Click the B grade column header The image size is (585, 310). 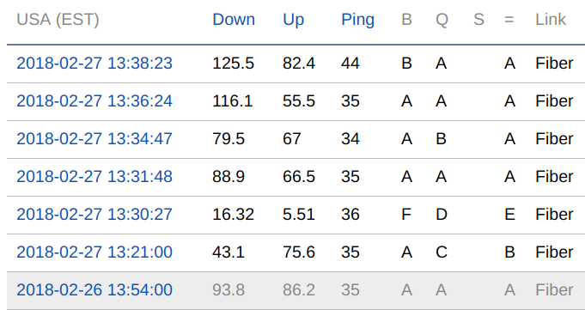click(x=406, y=20)
